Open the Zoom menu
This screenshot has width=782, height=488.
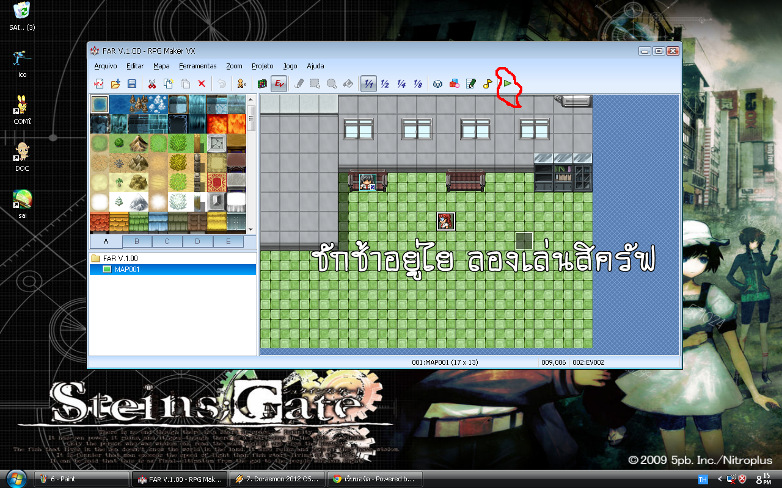[234, 66]
